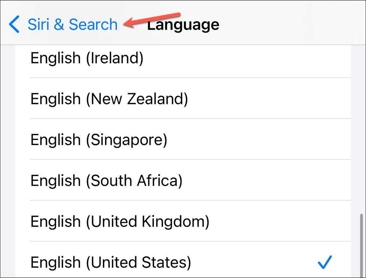Viewport: 366px width, 278px height.
Task: Tap the Language screen title
Action: click(x=183, y=24)
